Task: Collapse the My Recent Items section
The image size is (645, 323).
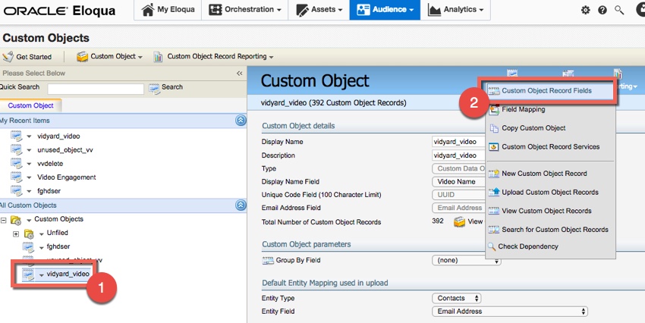Action: [x=241, y=121]
